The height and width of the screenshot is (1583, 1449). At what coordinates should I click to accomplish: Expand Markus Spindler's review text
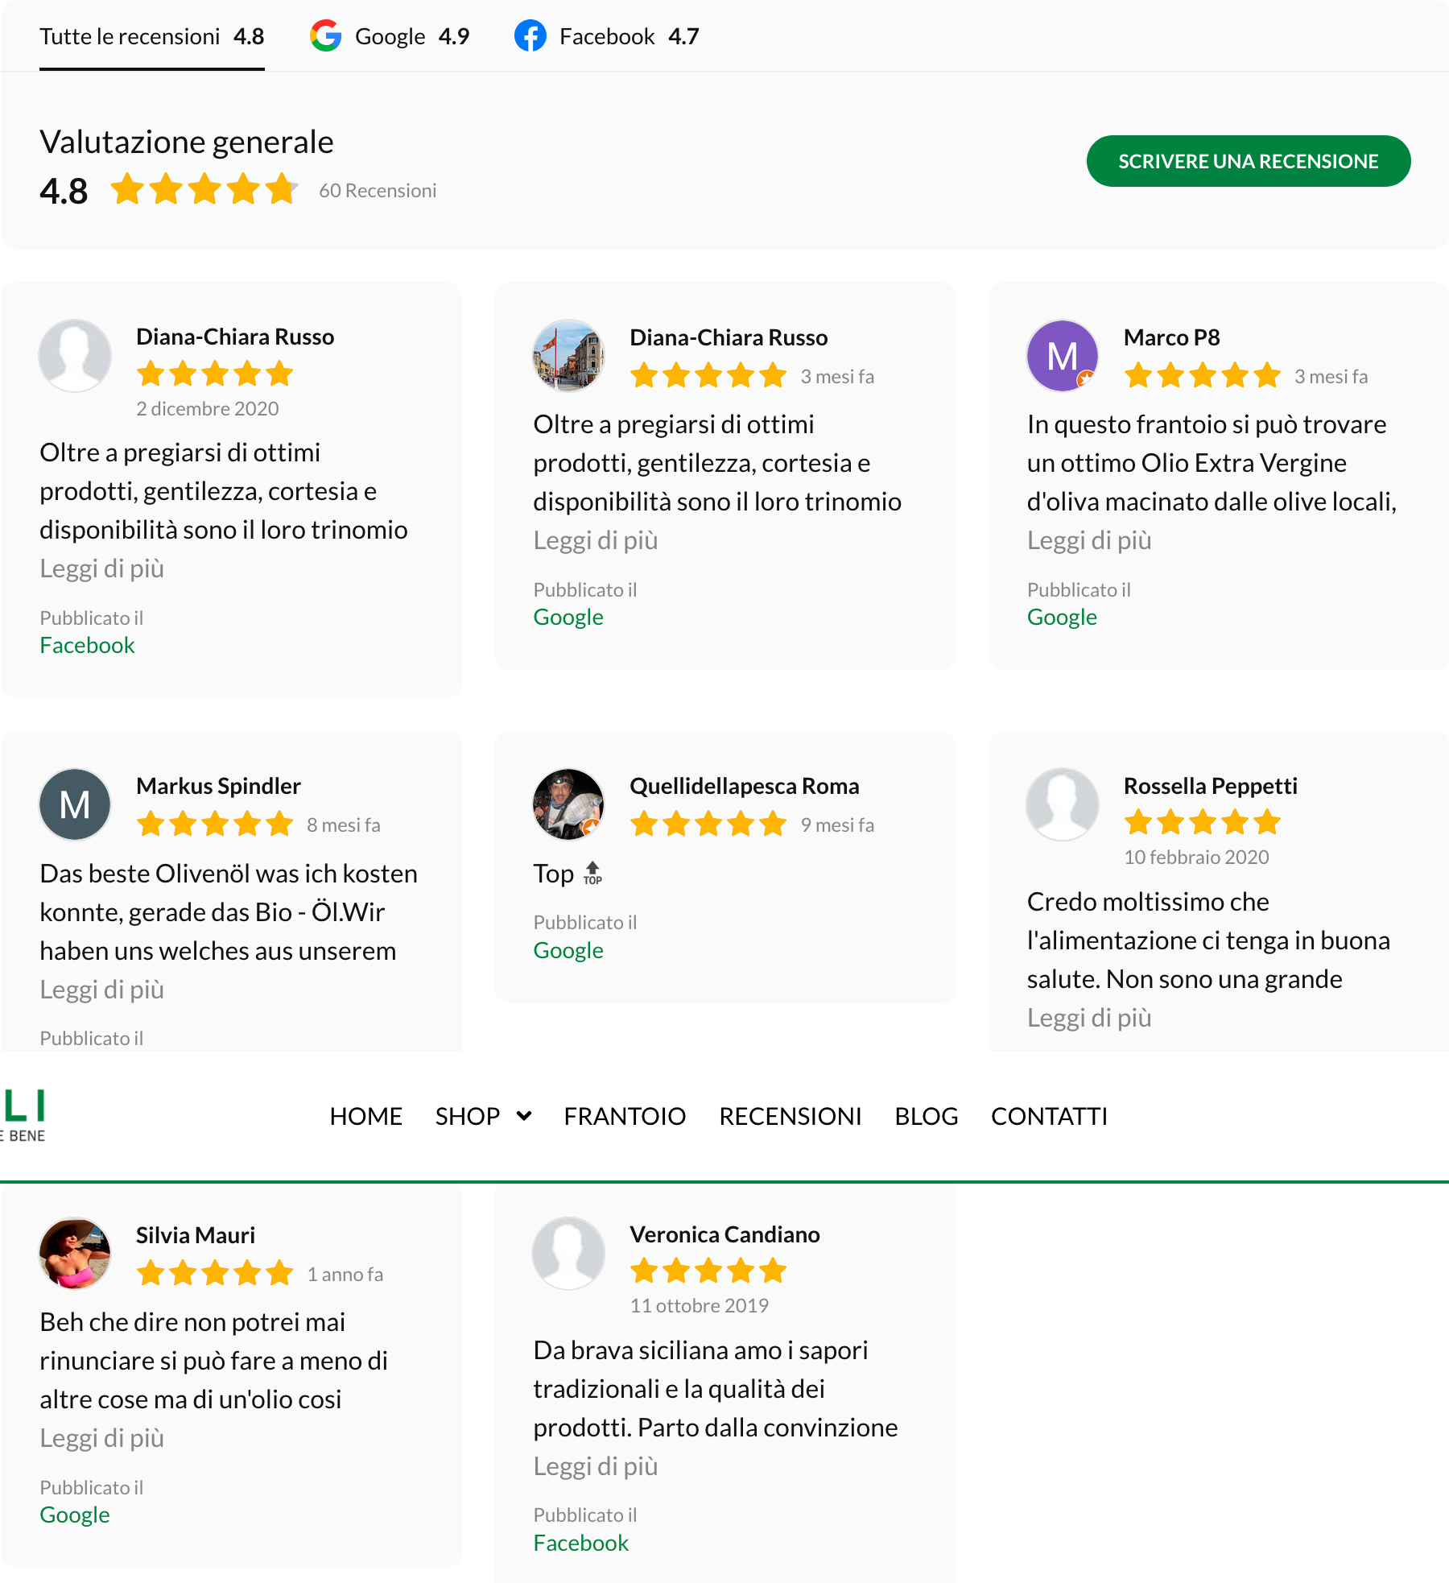pos(102,990)
